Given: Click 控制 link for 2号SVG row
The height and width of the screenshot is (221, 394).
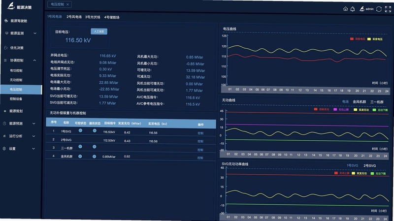Looking at the screenshot, I should click(x=200, y=141).
